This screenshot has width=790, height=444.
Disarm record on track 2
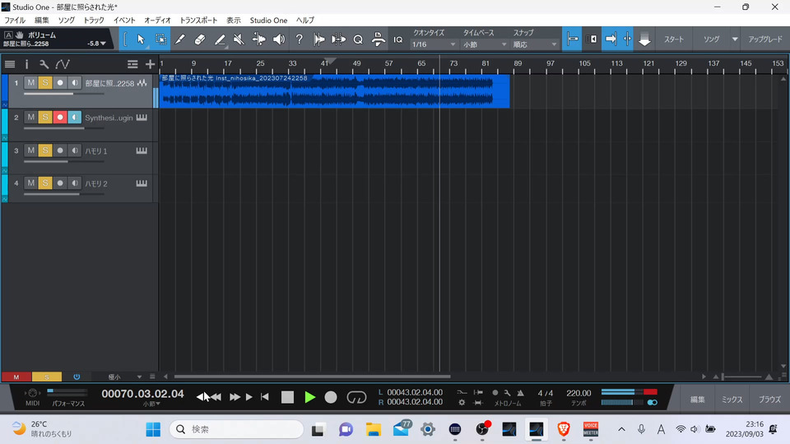pyautogui.click(x=60, y=118)
